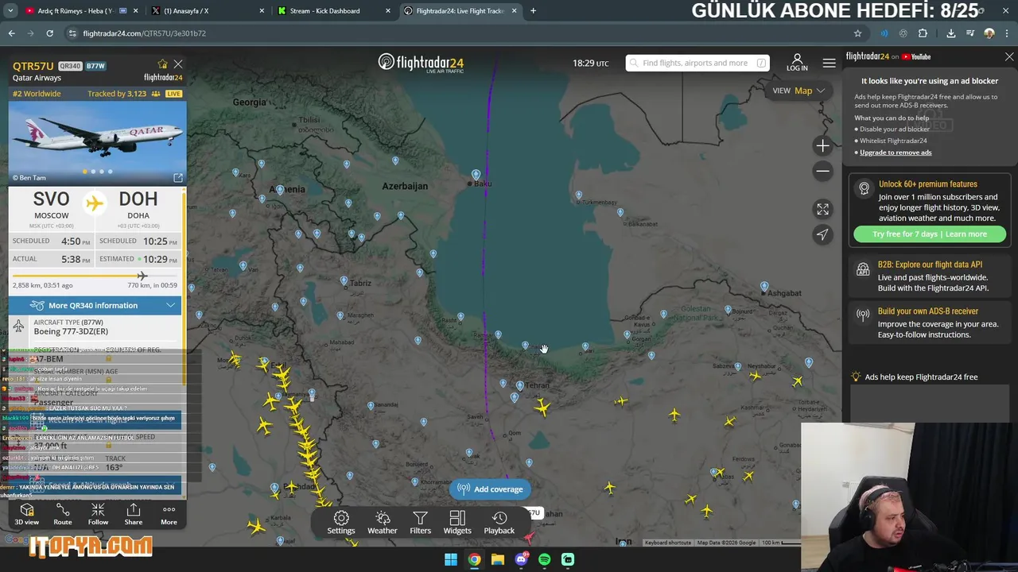Open Discord from the taskbar
The width and height of the screenshot is (1018, 572).
[x=521, y=559]
